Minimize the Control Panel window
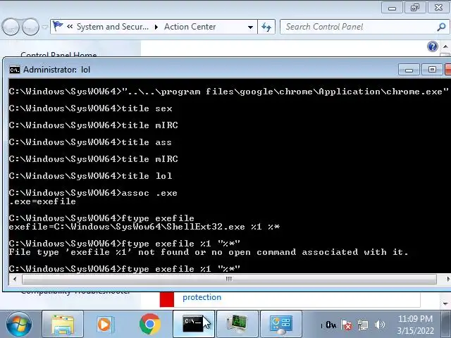The width and height of the screenshot is (451, 338). click(392, 8)
